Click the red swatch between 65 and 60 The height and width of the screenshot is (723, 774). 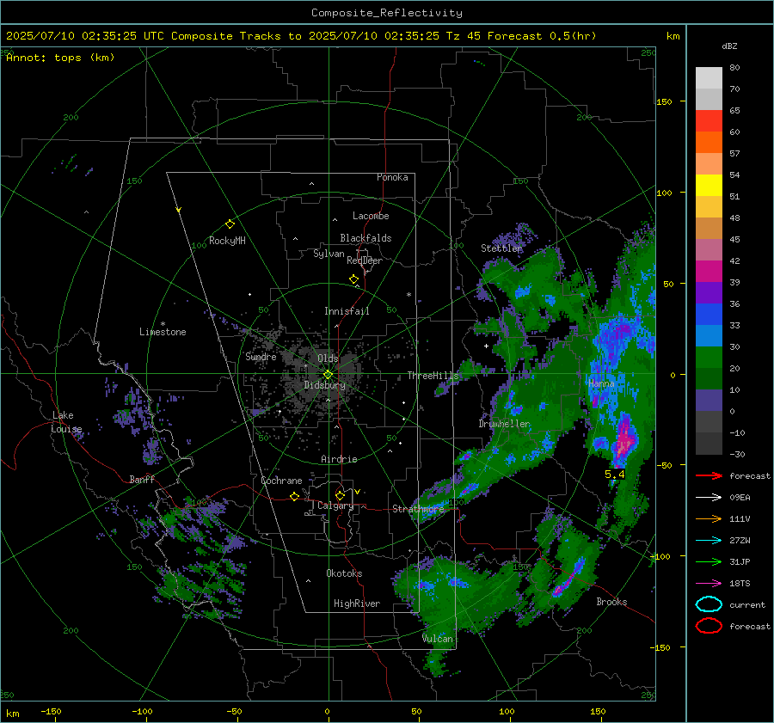[x=709, y=120]
